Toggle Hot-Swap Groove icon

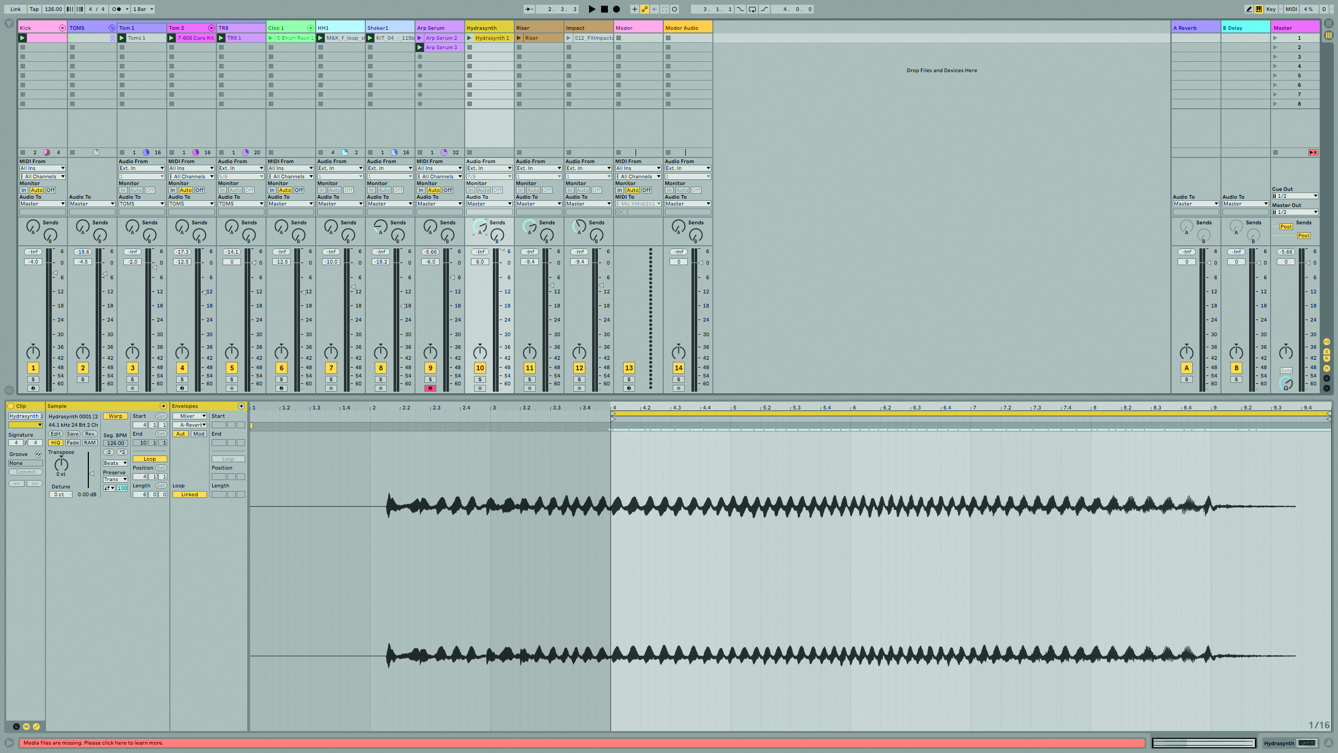click(38, 454)
